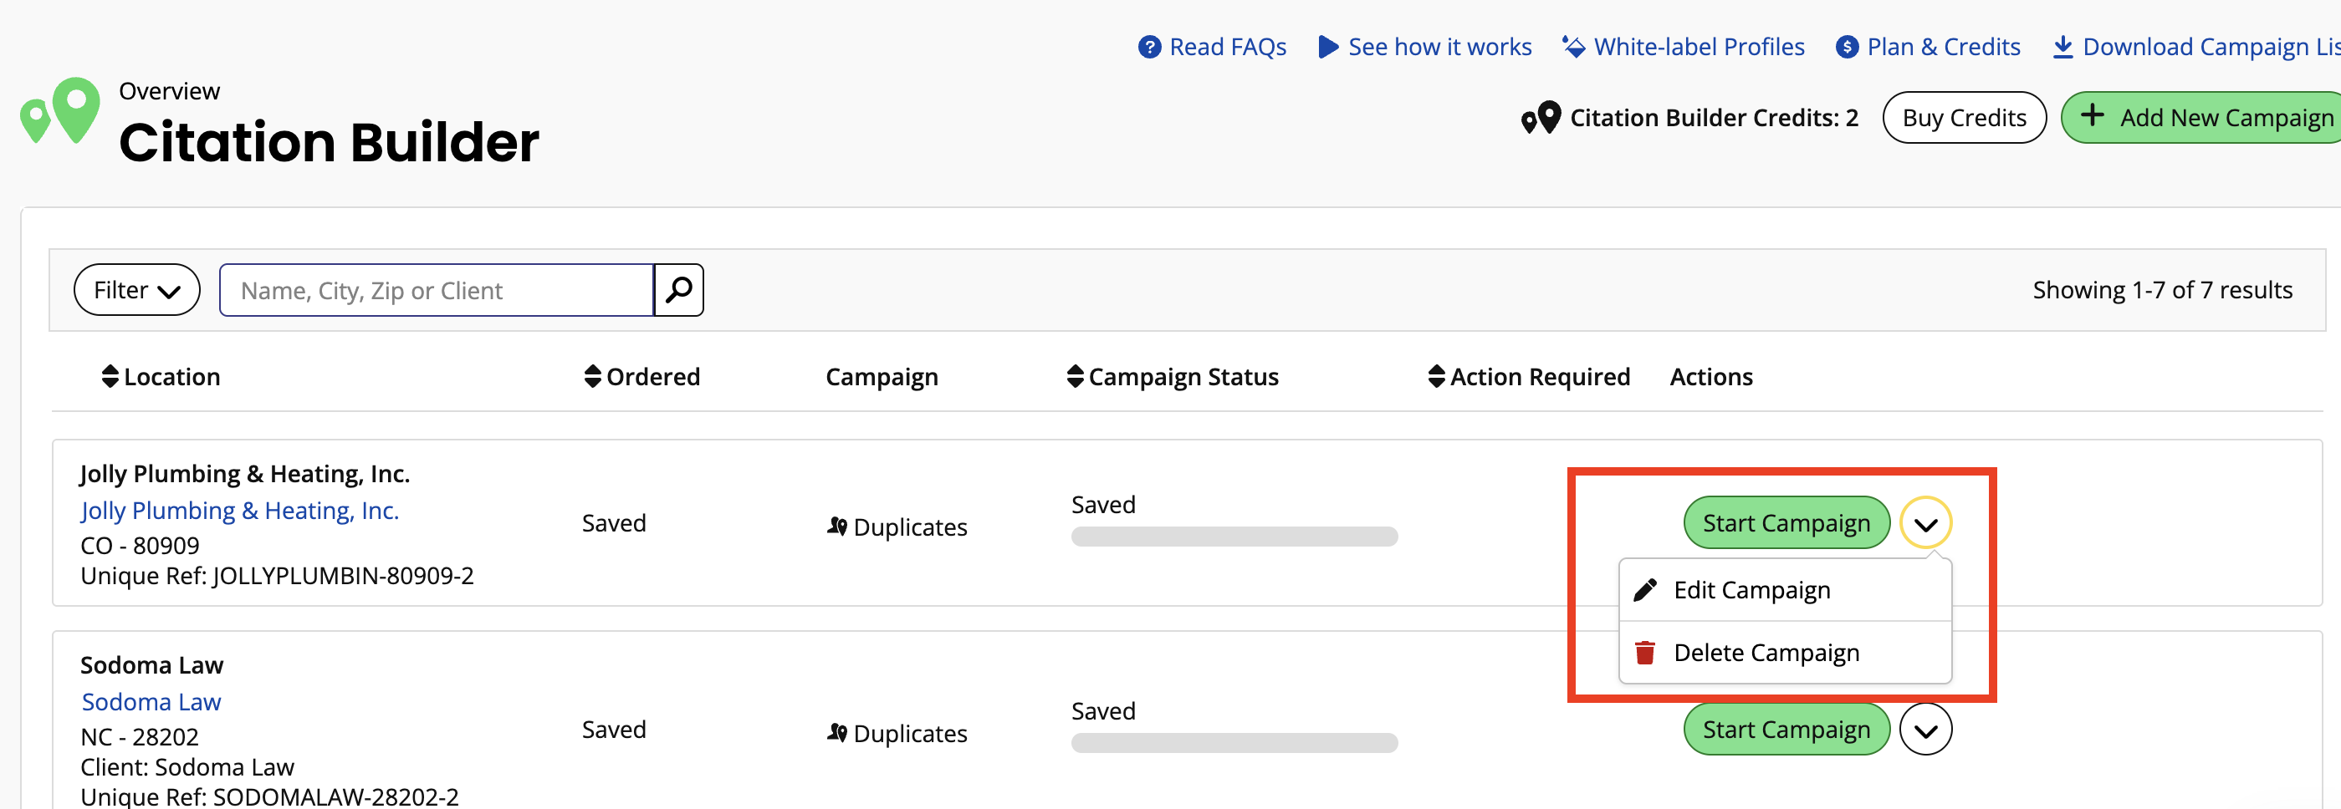
Task: Click the Unique Ref: JOLLYPLUMBIN-80909-2 text
Action: click(x=277, y=576)
